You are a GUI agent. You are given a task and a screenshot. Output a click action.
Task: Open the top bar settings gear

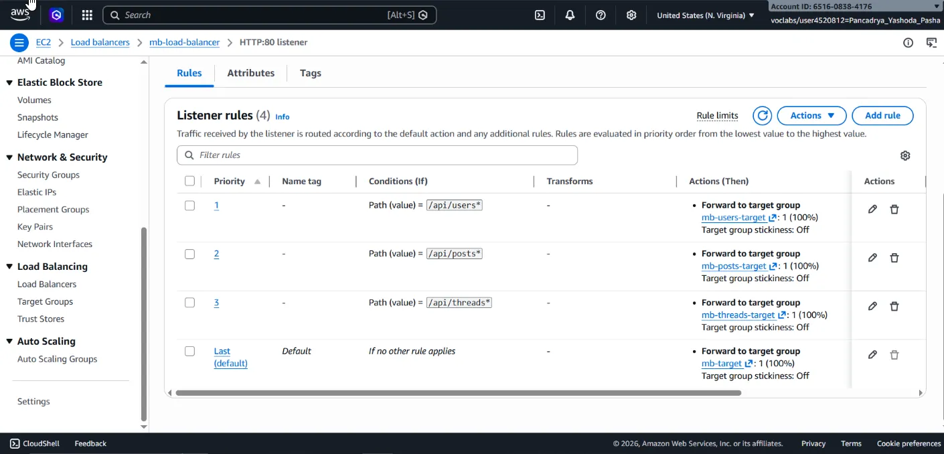(x=631, y=15)
